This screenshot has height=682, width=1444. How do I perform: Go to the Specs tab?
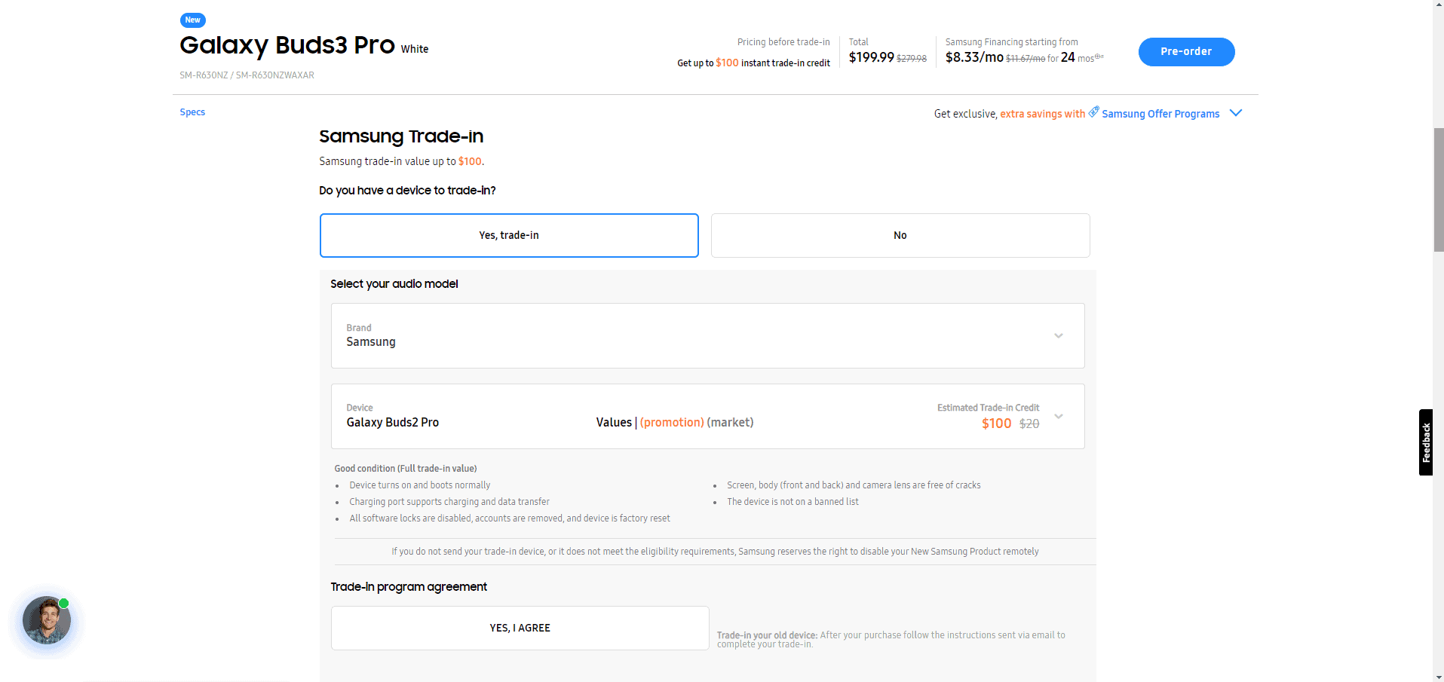[192, 112]
